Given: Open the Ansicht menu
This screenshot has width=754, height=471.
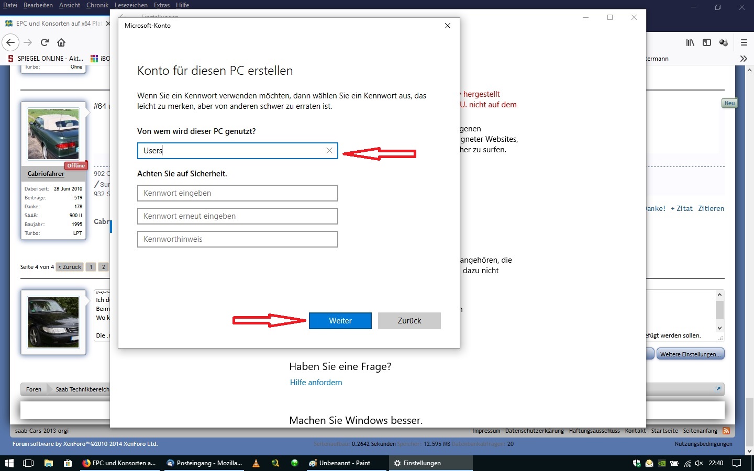Looking at the screenshot, I should (70, 5).
